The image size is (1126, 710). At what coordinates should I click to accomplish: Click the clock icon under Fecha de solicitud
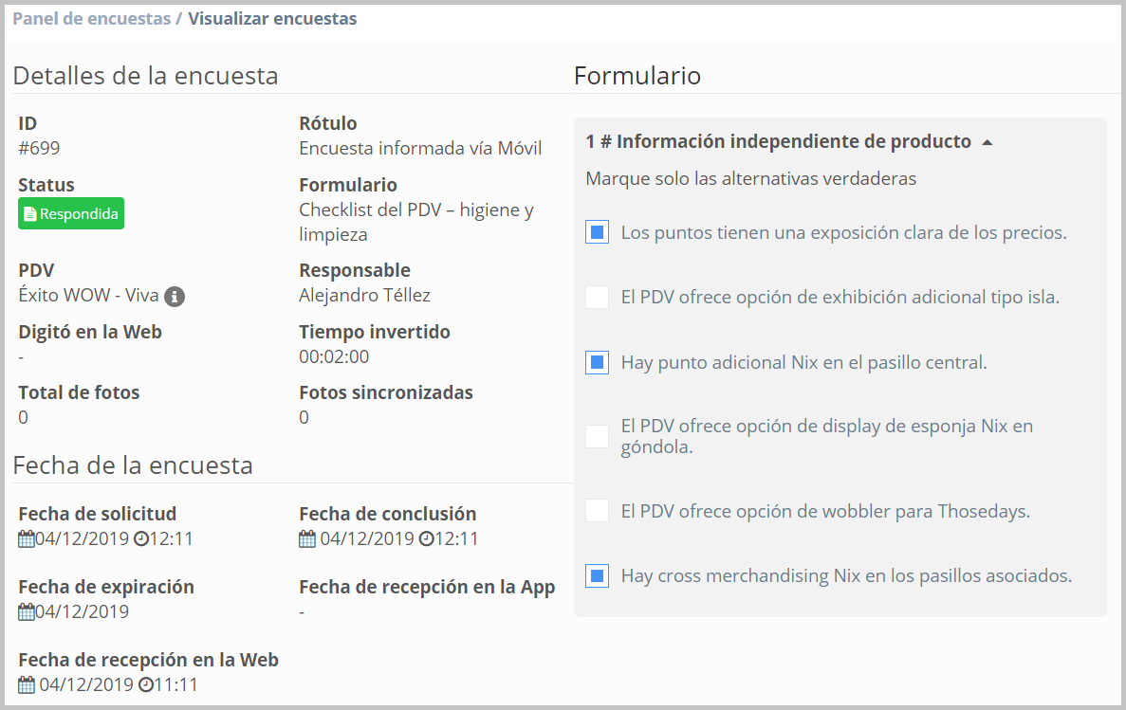[141, 539]
